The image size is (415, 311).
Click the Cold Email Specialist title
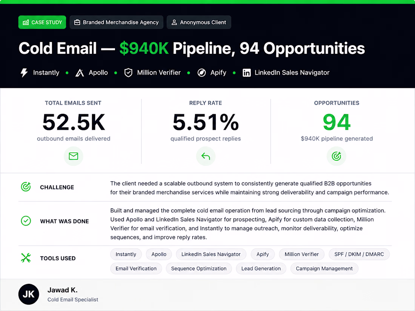tap(73, 300)
